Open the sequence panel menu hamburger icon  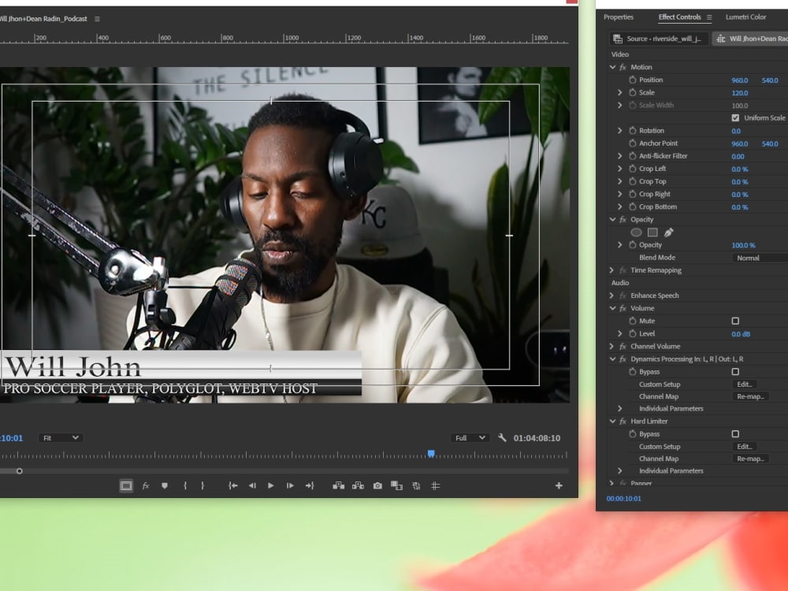tap(97, 19)
